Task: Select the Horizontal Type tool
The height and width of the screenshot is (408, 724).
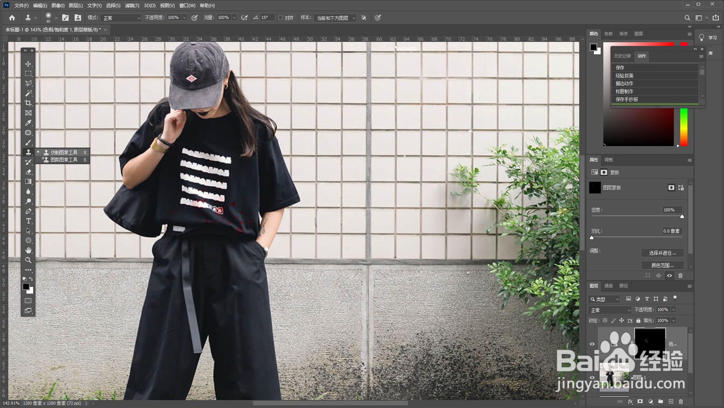Action: [x=28, y=221]
